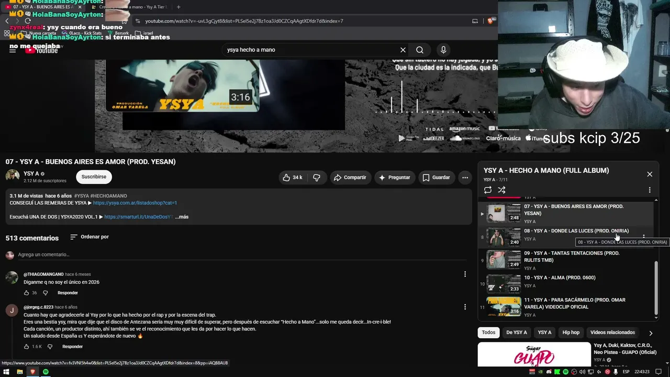
Task: Open the Preguntar AI assistant
Action: tap(395, 178)
